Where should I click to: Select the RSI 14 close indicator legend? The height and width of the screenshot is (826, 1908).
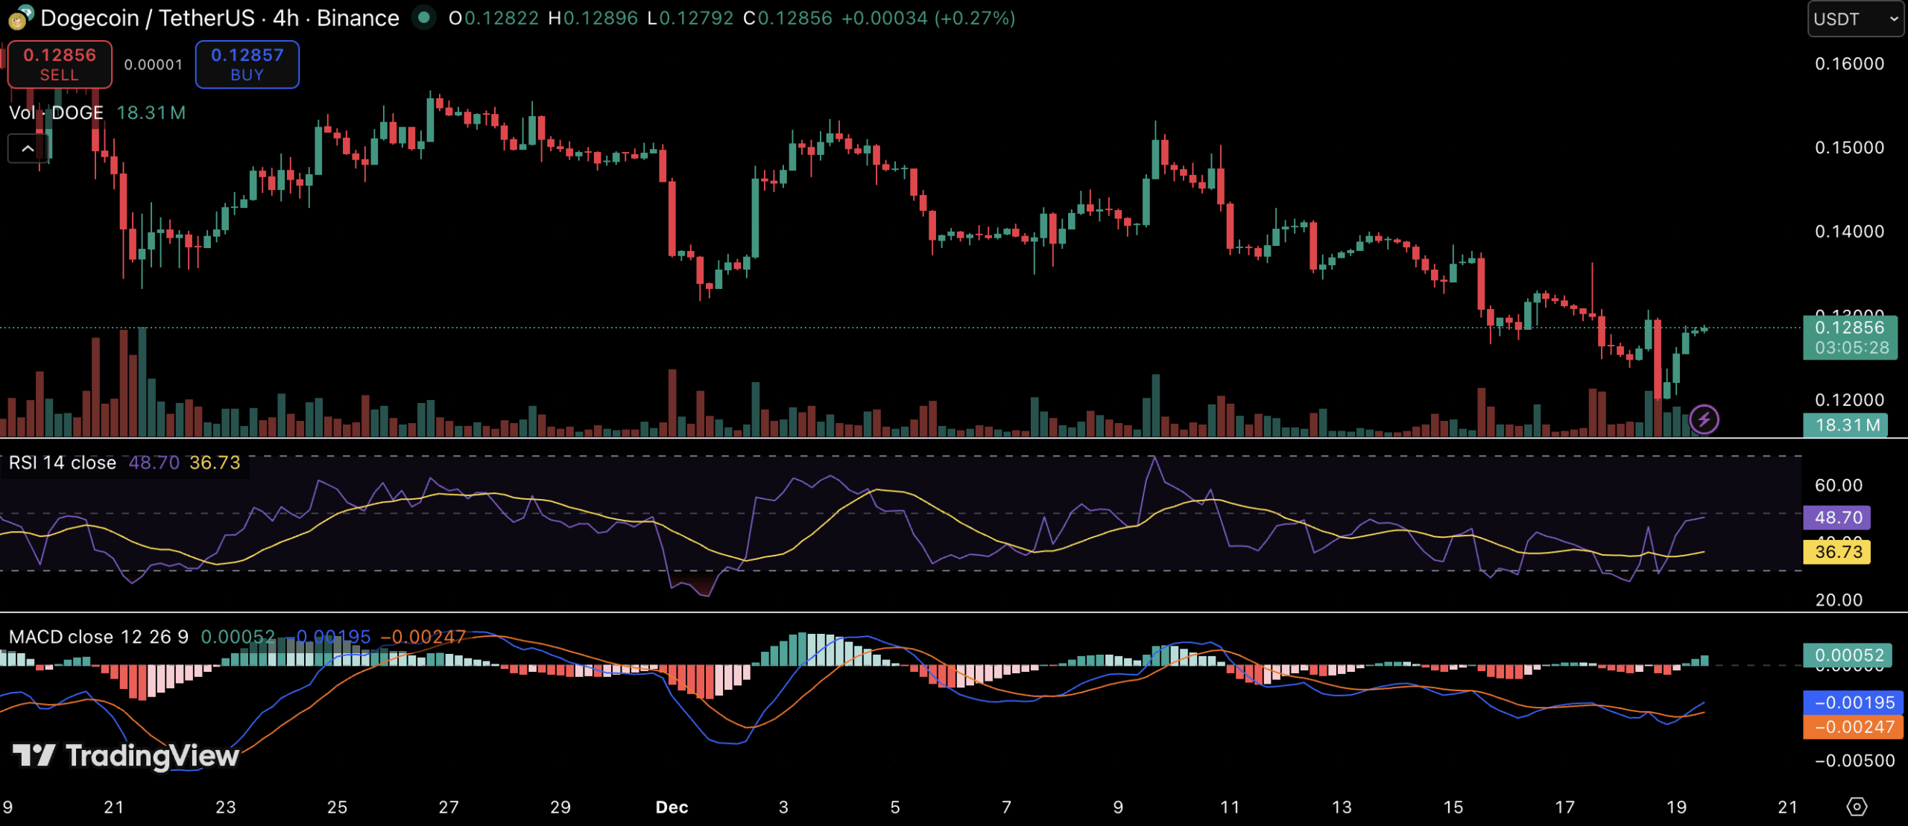(63, 463)
